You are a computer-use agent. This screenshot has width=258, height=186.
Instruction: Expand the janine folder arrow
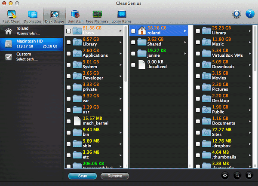tap(185, 53)
